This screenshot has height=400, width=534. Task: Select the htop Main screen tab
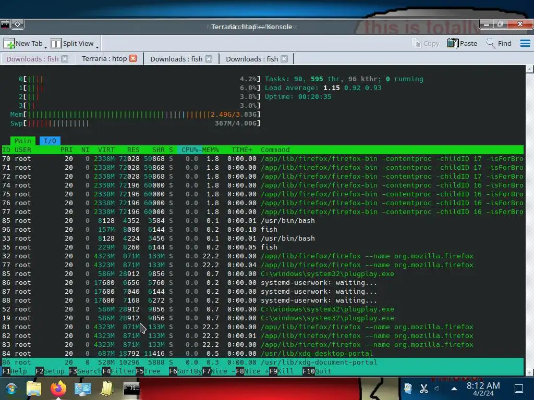(x=23, y=141)
